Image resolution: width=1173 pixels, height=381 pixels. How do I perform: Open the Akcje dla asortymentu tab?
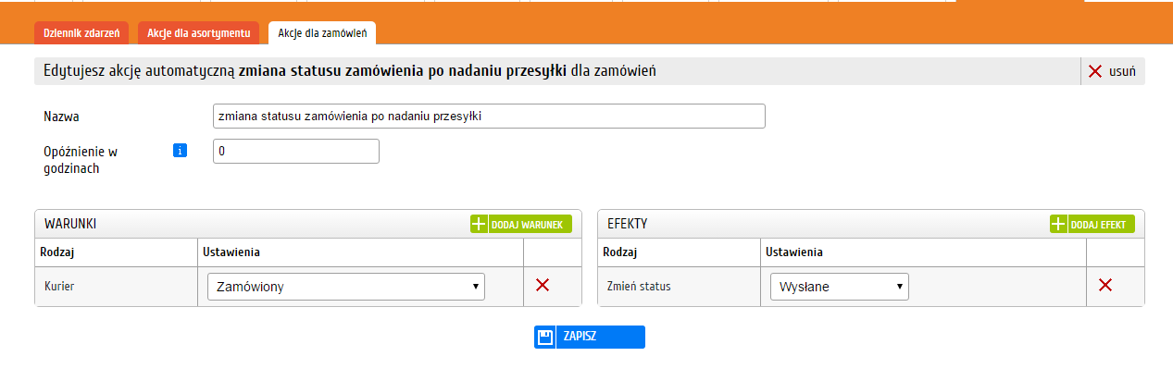pos(198,33)
